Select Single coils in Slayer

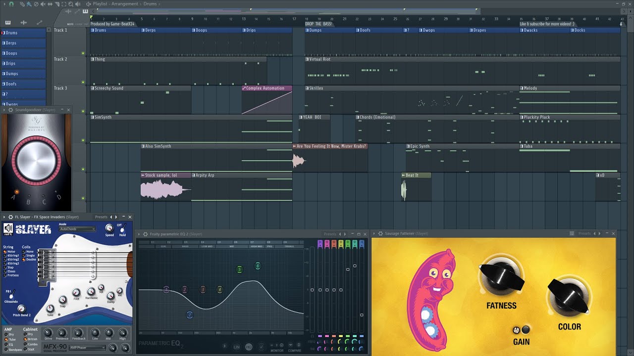[x=29, y=256]
